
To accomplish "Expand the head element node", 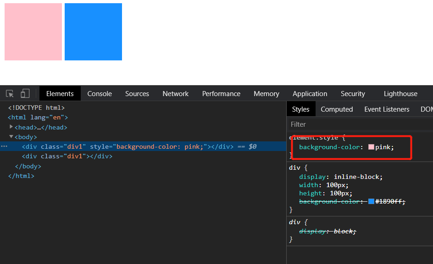I will (x=11, y=127).
